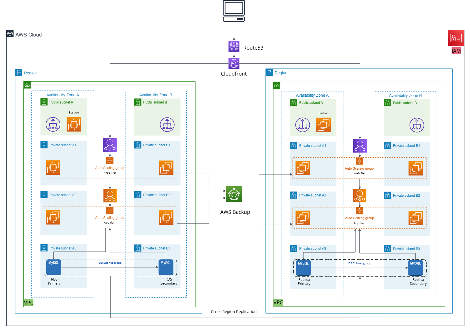
Task: Click lock icon of right Private subnet B3
Action: [x=388, y=249]
